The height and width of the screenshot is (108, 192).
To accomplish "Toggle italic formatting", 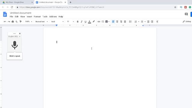I will tap(81, 22).
